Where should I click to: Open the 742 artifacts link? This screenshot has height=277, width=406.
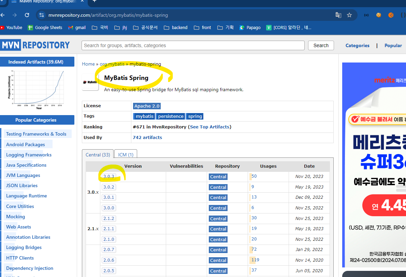coord(147,138)
